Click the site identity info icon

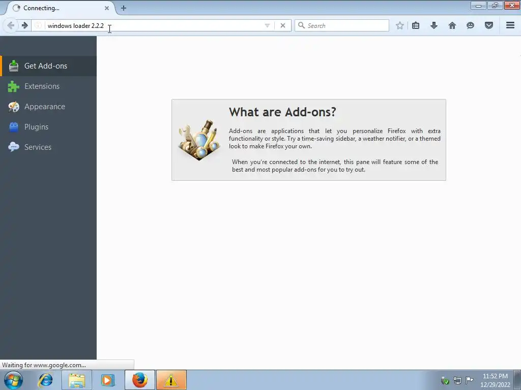[39, 25]
